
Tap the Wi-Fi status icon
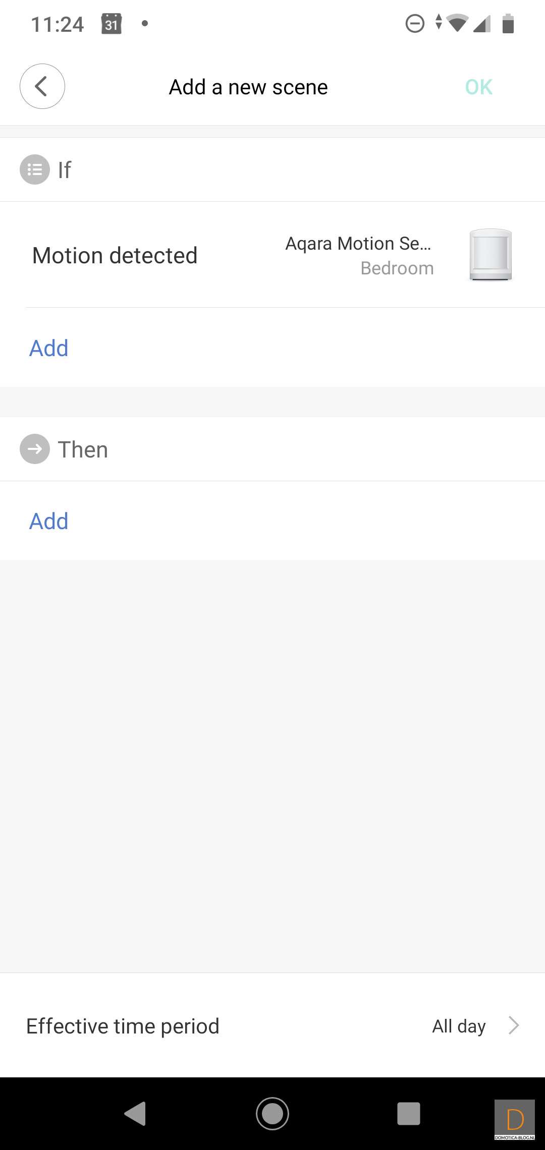tap(458, 23)
